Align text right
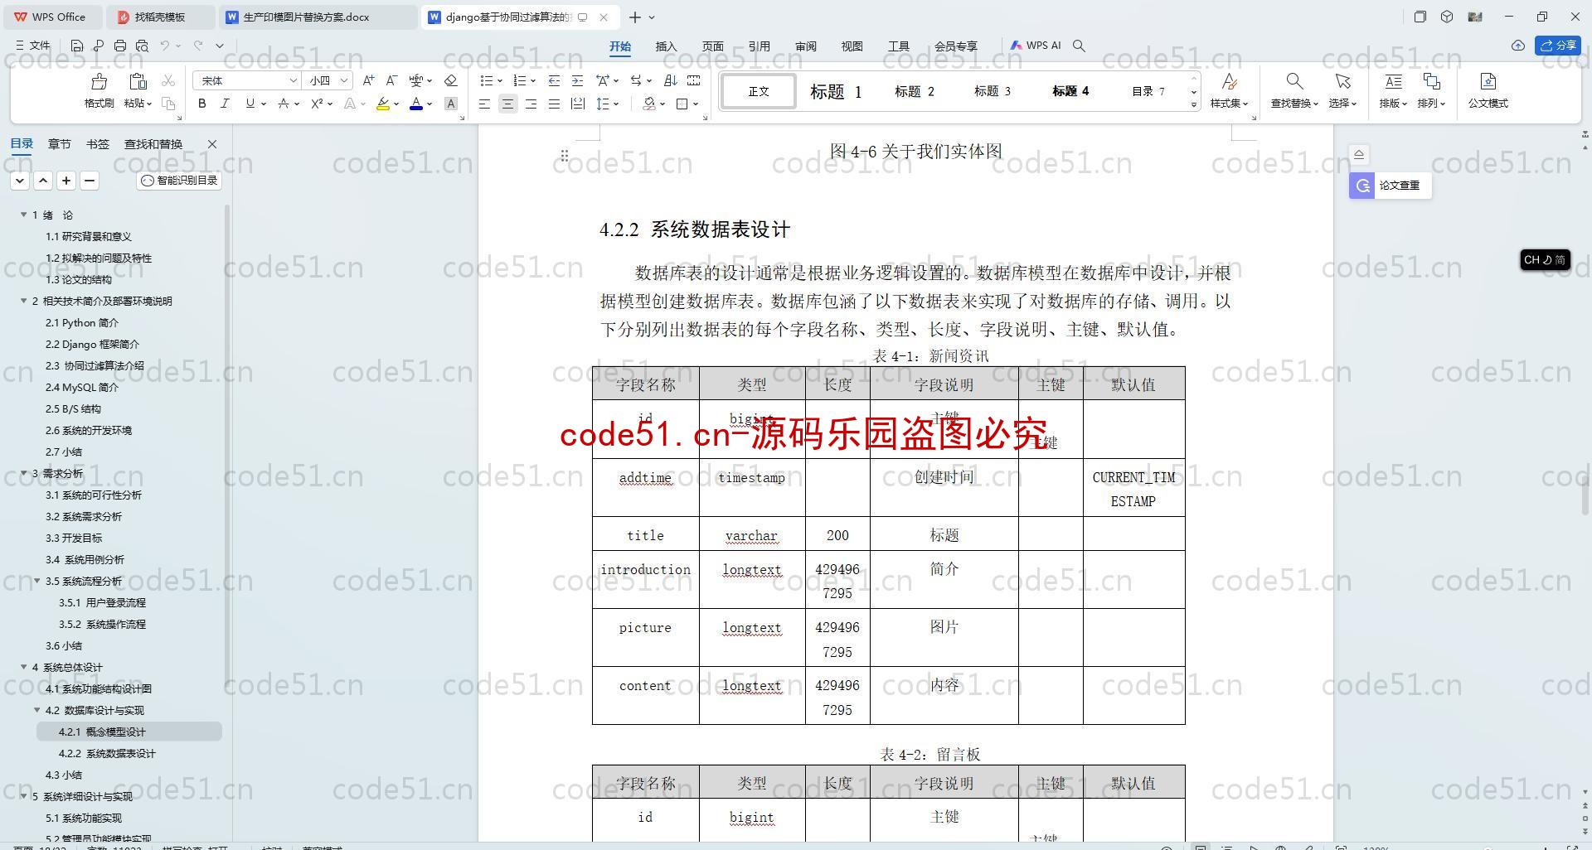Viewport: 1592px width, 850px height. [x=531, y=104]
